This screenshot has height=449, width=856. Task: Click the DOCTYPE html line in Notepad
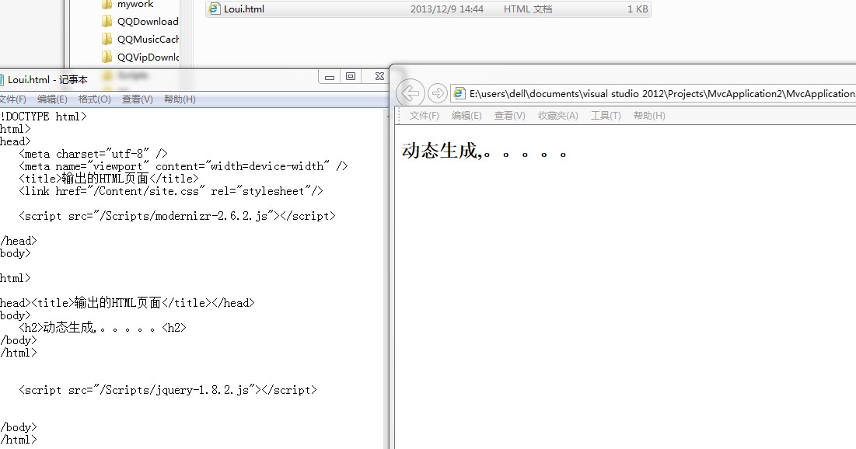pyautogui.click(x=43, y=117)
